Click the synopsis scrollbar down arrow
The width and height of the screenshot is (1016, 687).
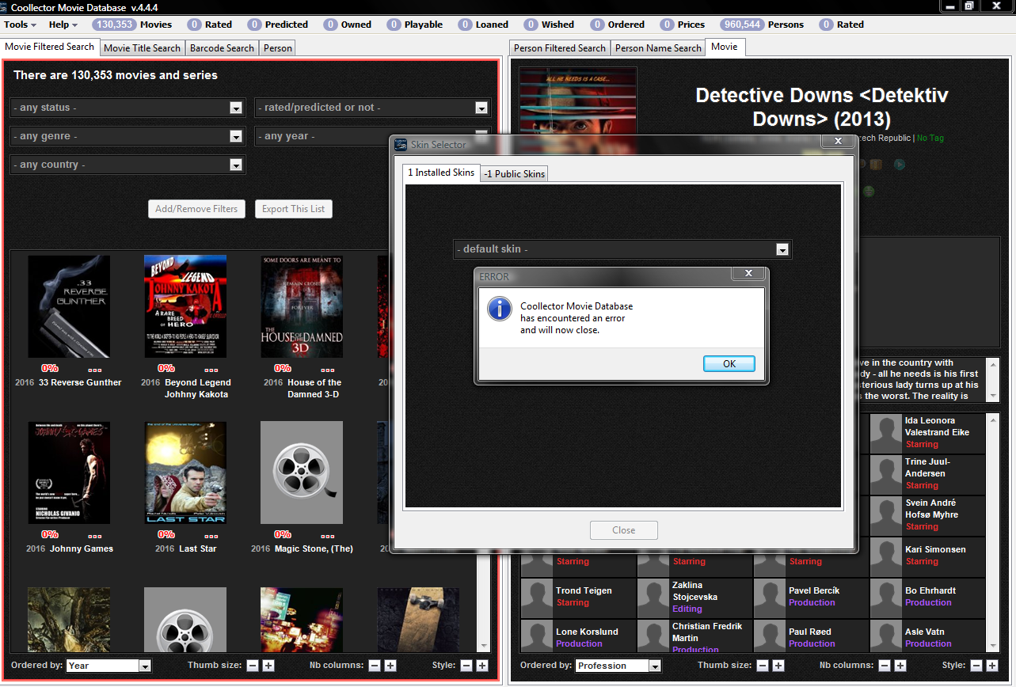point(994,394)
